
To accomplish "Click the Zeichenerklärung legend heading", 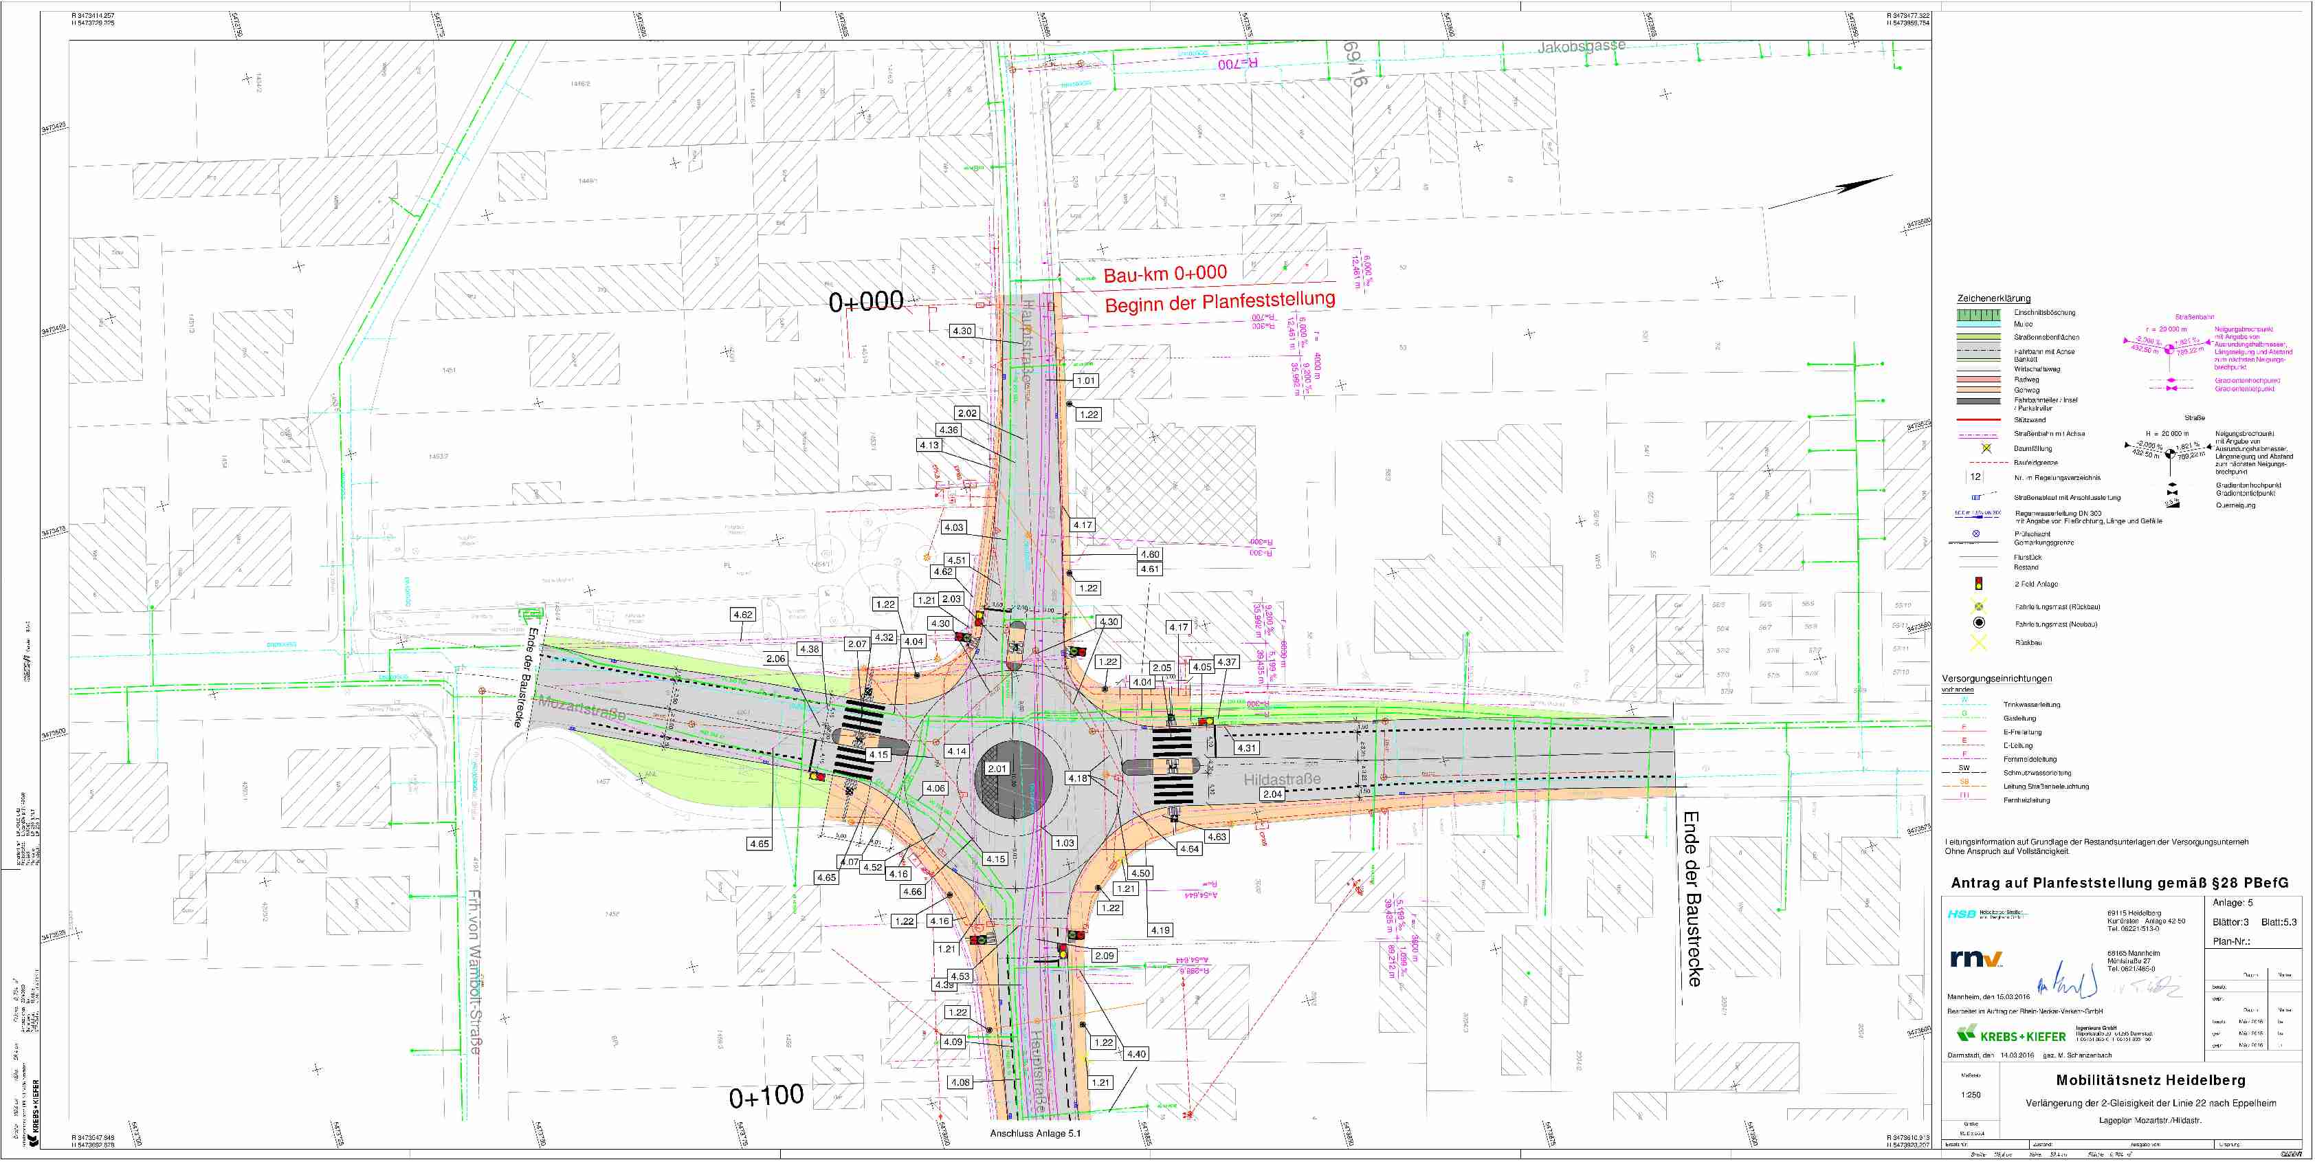I will [1993, 298].
